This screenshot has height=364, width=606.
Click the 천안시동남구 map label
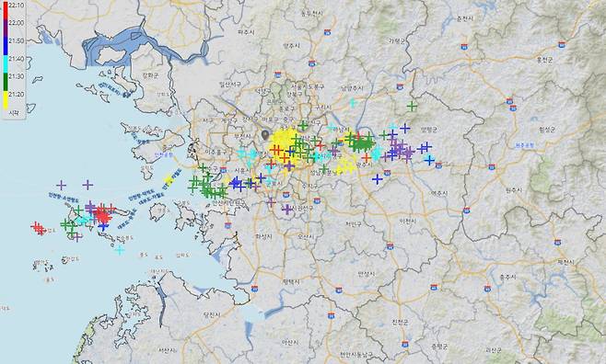(x=356, y=354)
